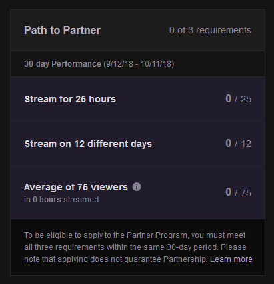Click the 0 / 75 viewers progress value
The height and width of the screenshot is (284, 274).
pos(238,192)
